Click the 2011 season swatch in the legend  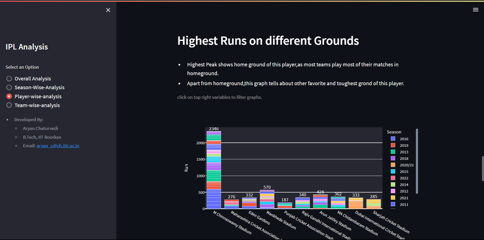pos(393,204)
